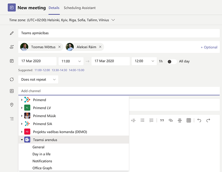Insert a numbered list

[151, 120]
